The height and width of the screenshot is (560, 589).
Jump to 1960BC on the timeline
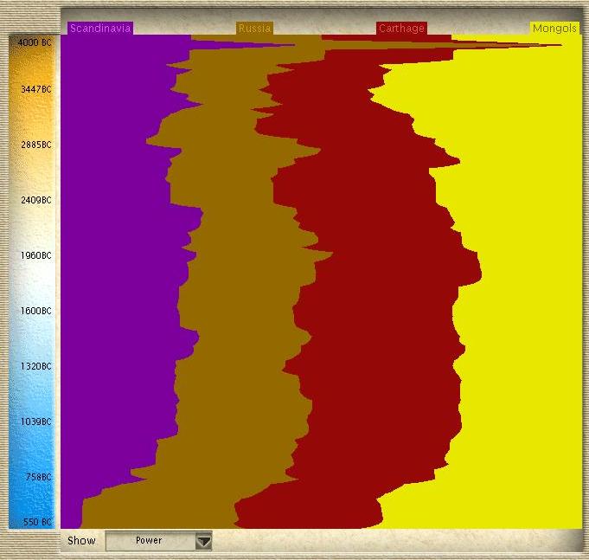35,255
